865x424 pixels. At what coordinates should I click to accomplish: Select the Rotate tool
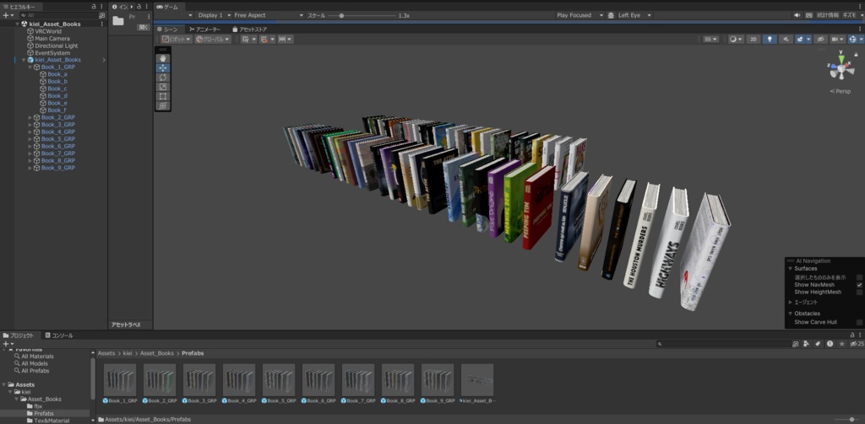coord(163,77)
